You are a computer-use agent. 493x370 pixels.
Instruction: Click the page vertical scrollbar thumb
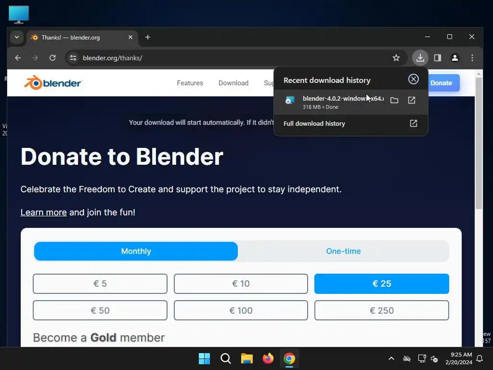point(479,143)
